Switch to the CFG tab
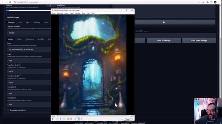Viewport: 222px width, 124px height. (20, 22)
